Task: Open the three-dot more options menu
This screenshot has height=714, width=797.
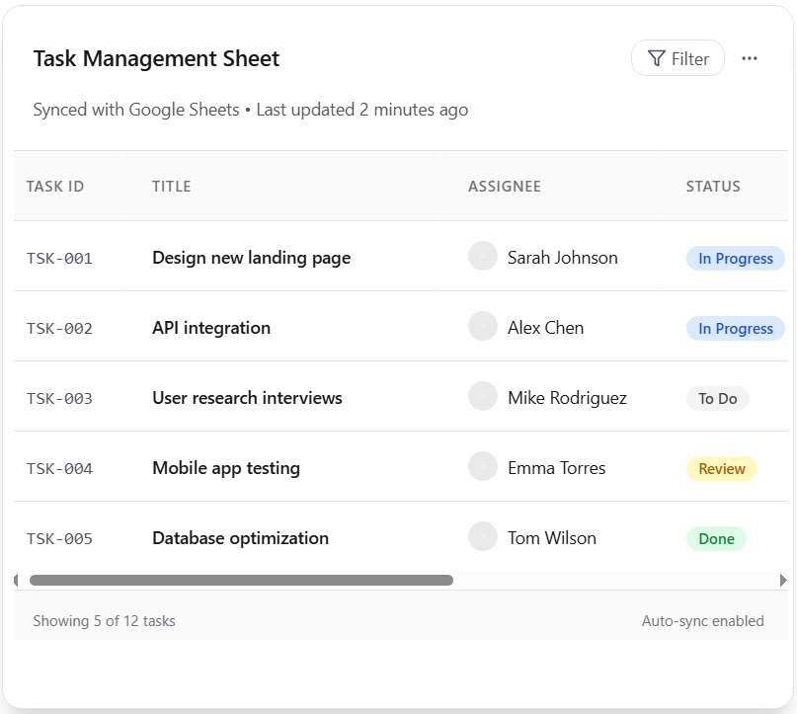Action: (x=750, y=58)
